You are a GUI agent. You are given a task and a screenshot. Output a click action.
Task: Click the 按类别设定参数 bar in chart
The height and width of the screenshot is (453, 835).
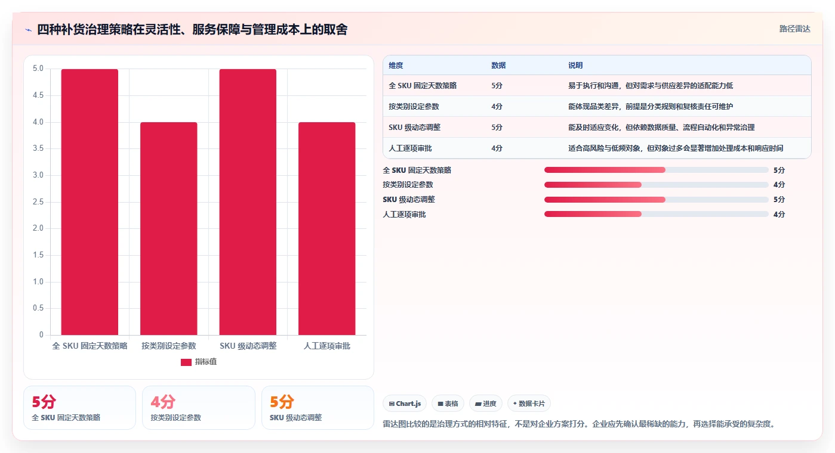[169, 228]
